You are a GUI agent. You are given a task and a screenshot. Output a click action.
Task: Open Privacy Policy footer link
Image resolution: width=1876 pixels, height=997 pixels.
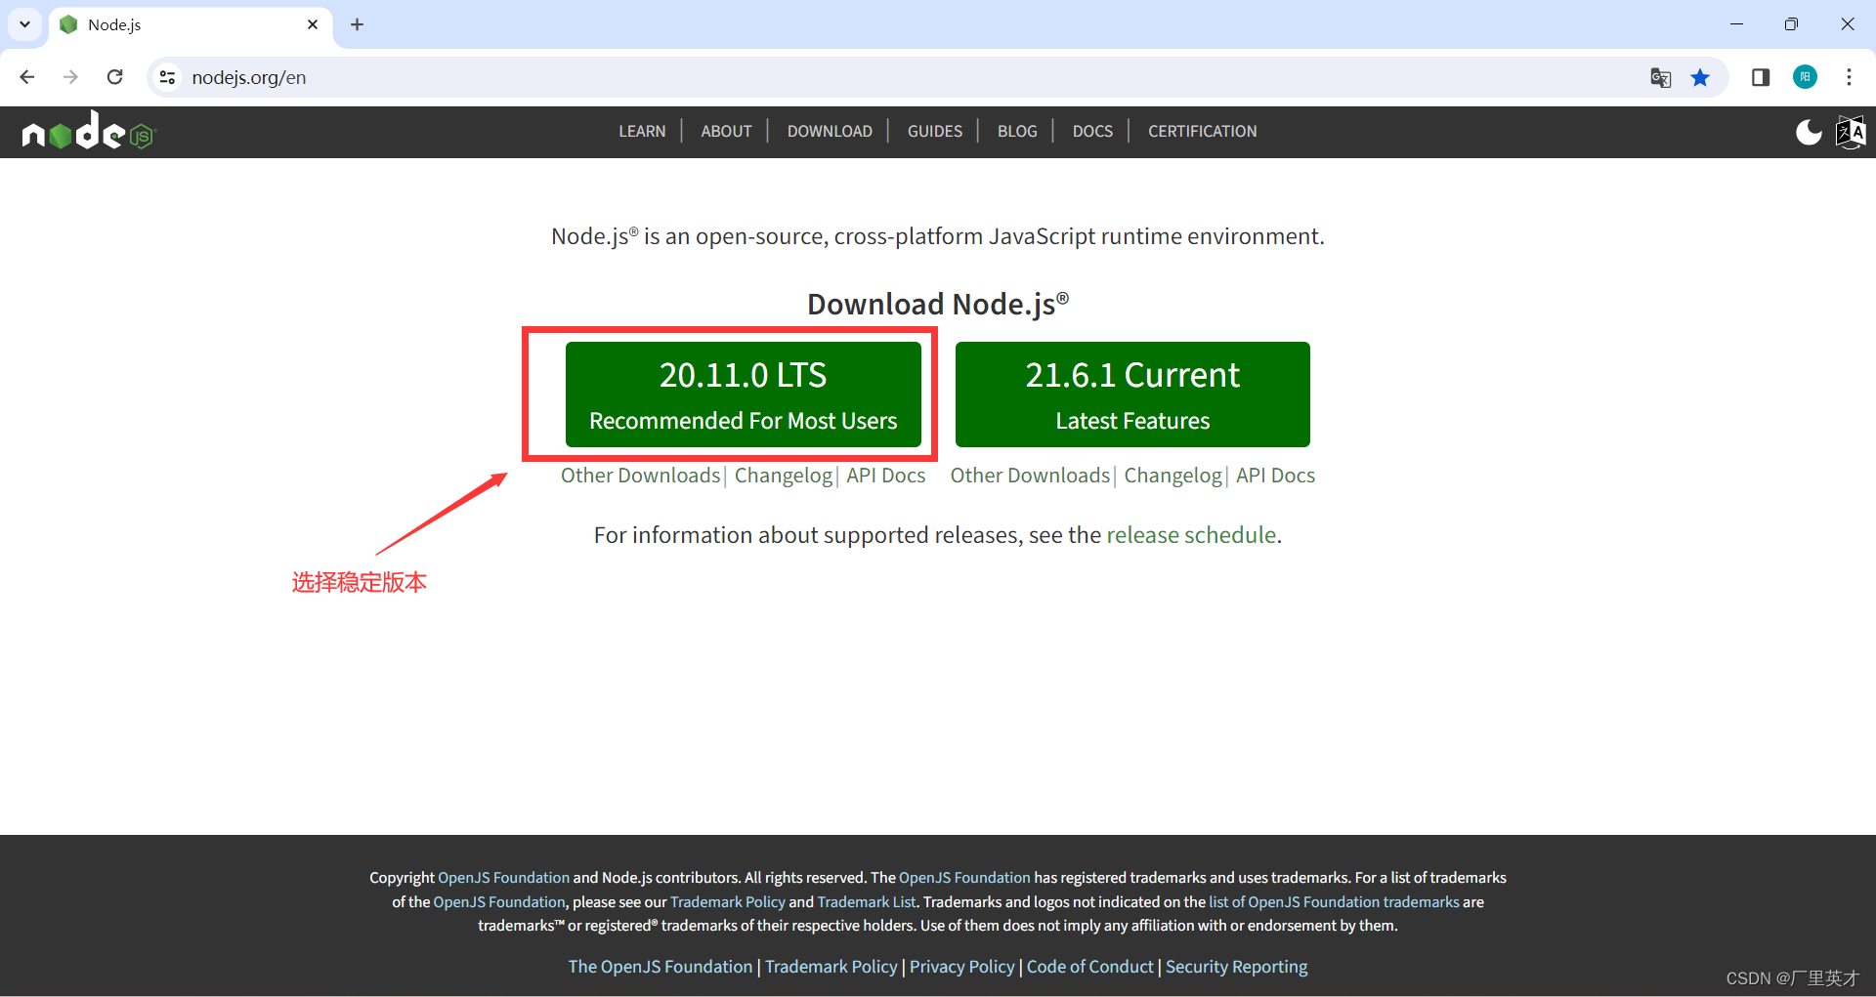[x=962, y=967]
